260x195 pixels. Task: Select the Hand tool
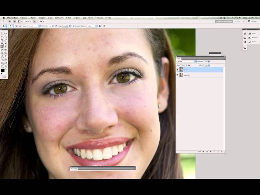(2, 66)
